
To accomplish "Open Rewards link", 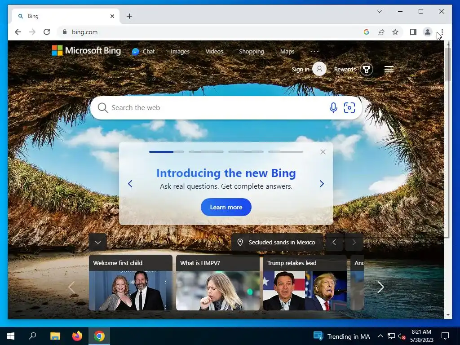I will (345, 70).
